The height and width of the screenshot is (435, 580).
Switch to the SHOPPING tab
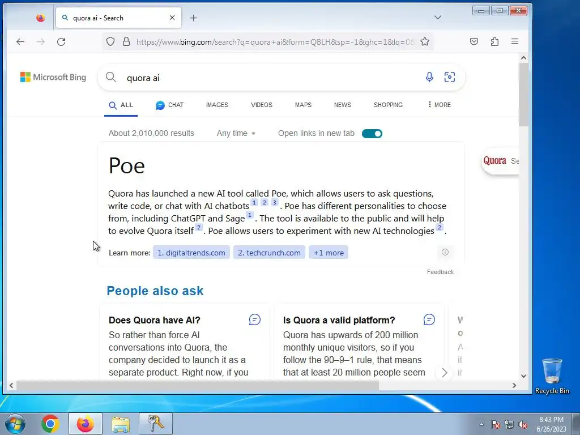point(388,105)
